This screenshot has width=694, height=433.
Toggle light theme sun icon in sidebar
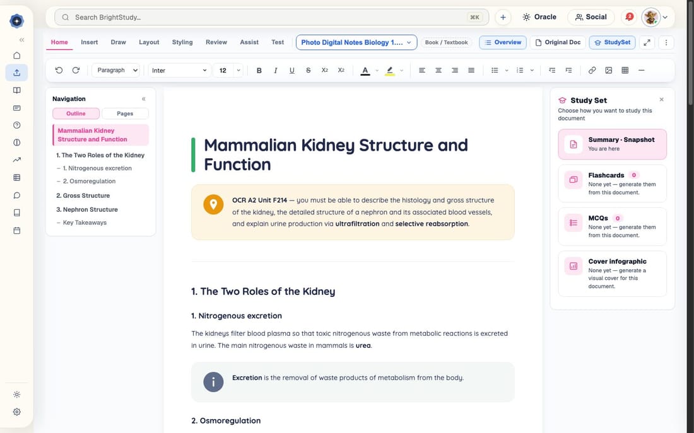click(x=17, y=395)
